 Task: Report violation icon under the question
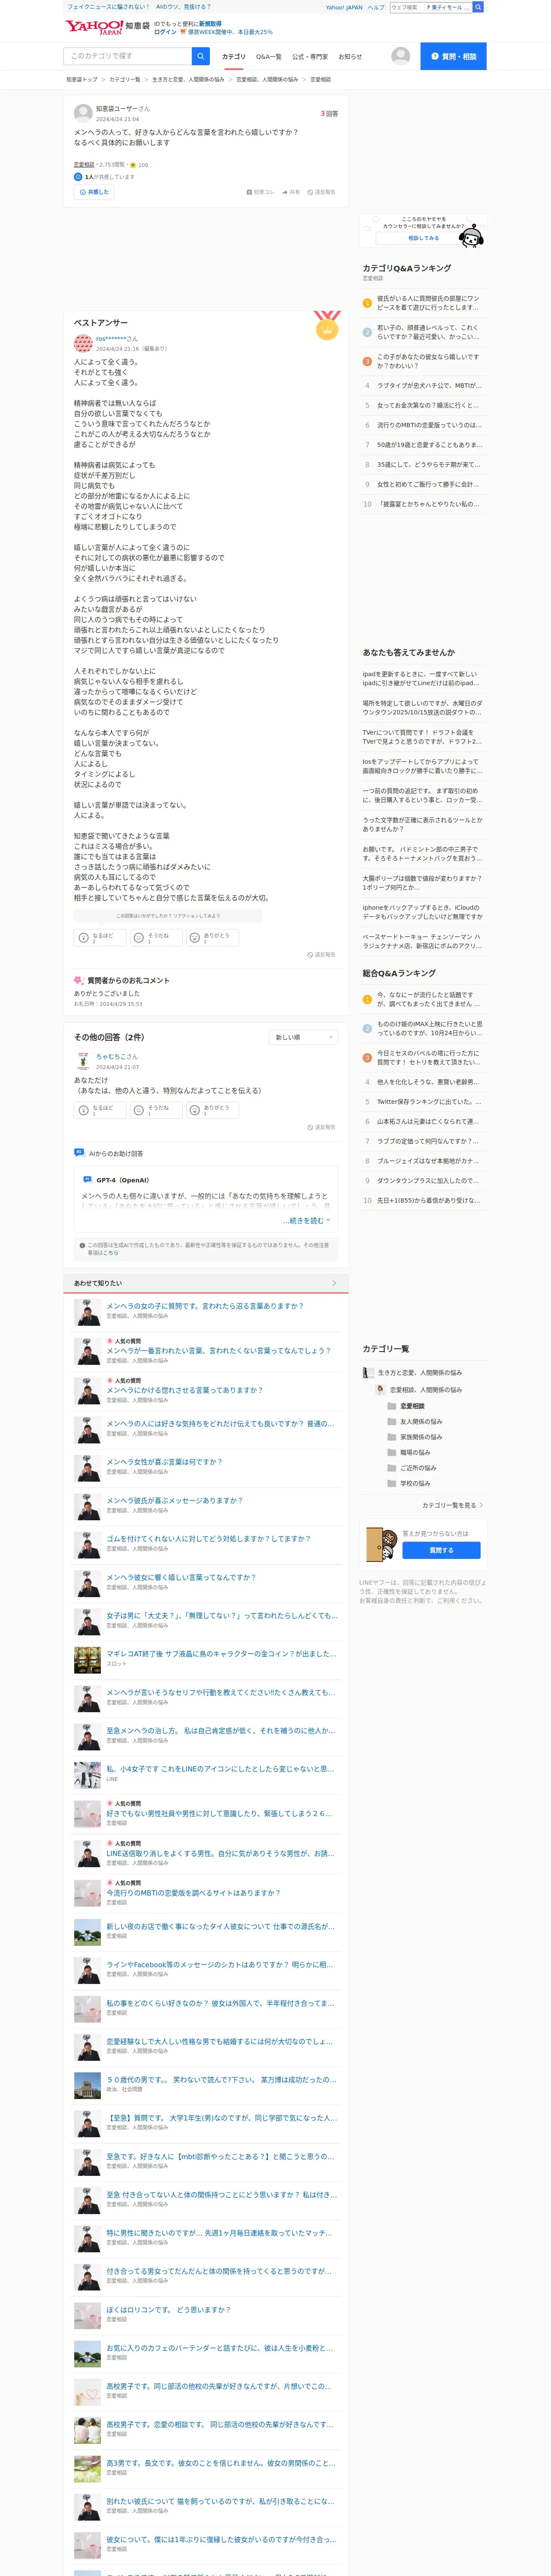[x=310, y=192]
